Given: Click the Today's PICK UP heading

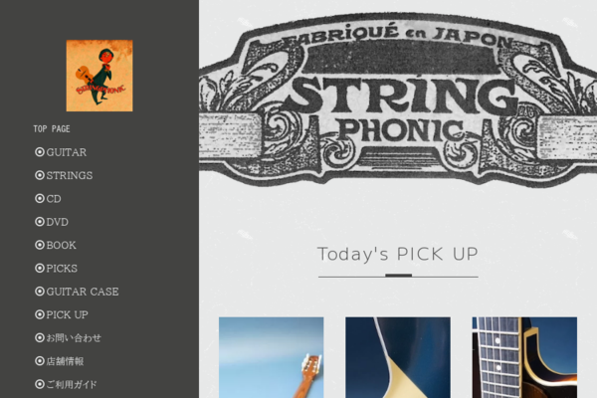Looking at the screenshot, I should 398,254.
